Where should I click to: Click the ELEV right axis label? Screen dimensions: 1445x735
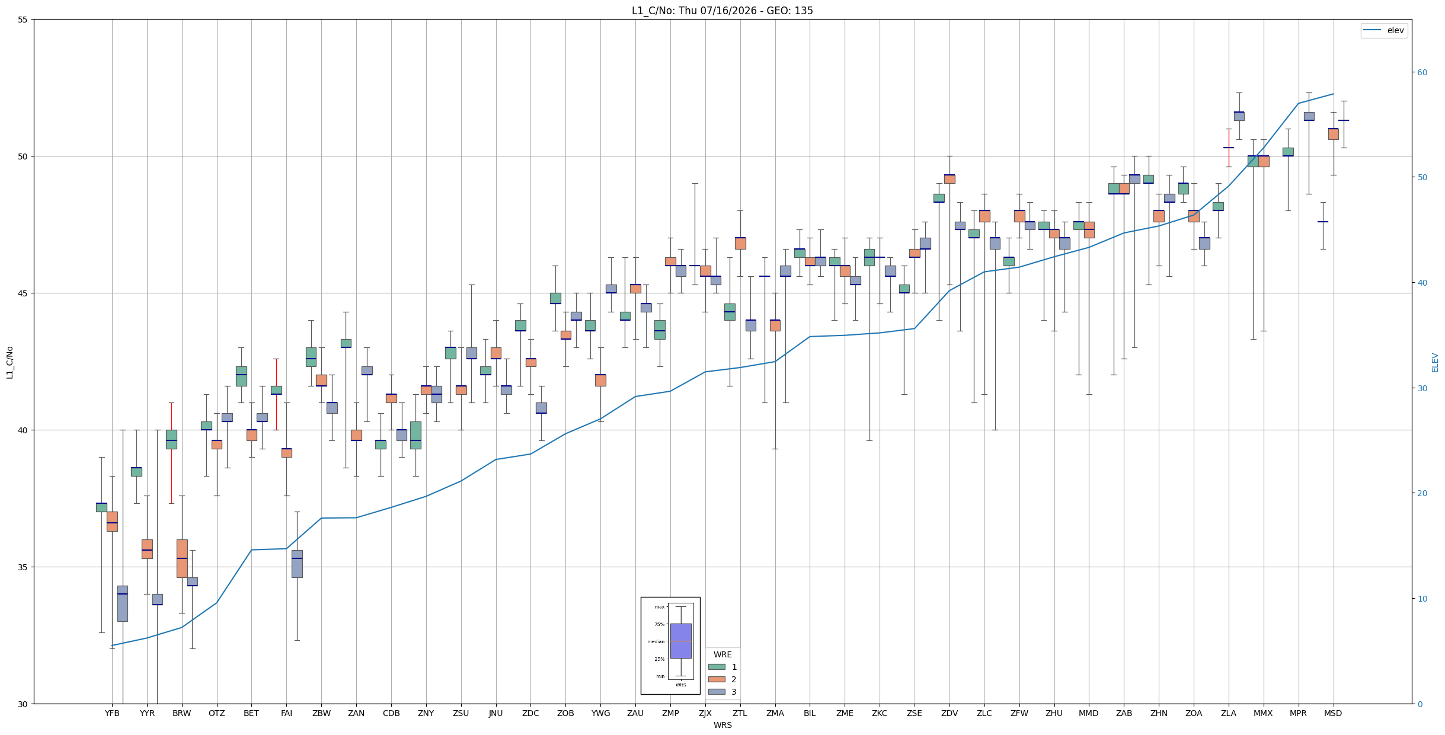click(x=1435, y=362)
